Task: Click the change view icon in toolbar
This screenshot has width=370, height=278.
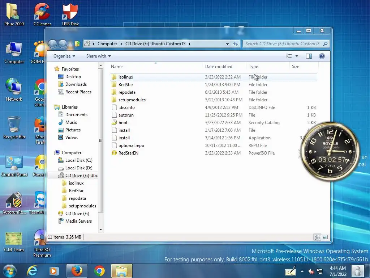Action: [289, 56]
